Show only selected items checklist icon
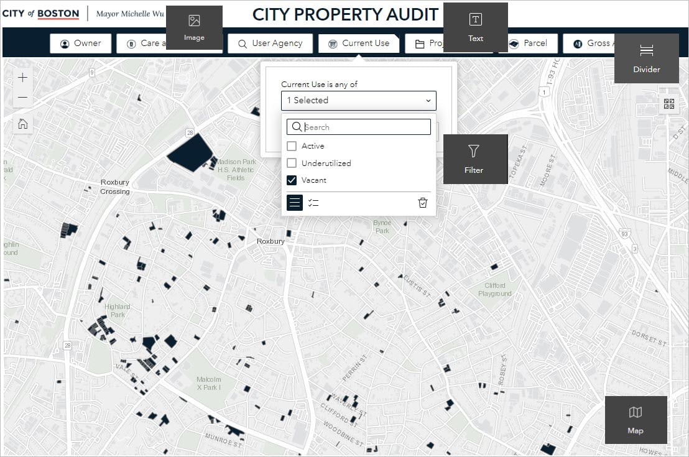This screenshot has width=689, height=457. 313,203
